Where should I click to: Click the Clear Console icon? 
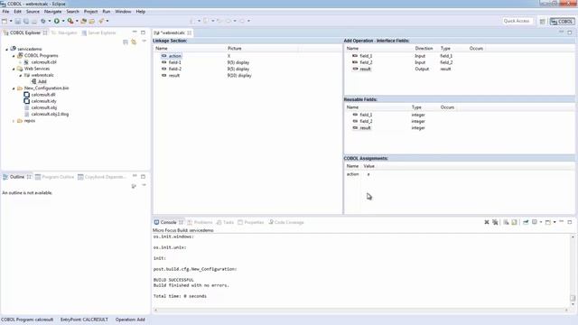(506, 222)
